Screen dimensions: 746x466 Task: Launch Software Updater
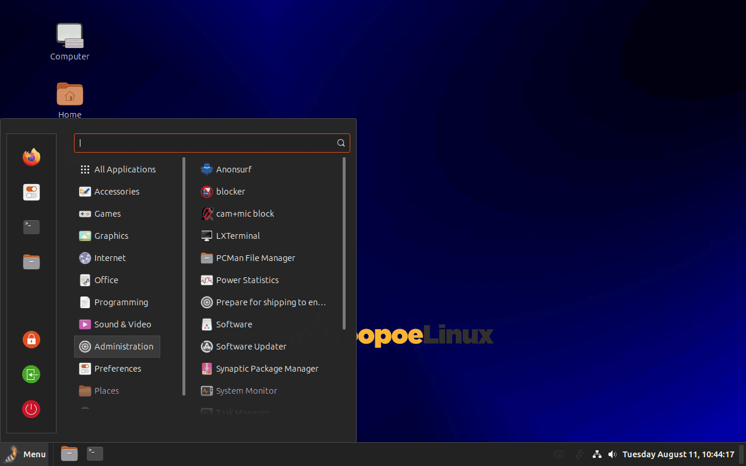tap(263, 347)
